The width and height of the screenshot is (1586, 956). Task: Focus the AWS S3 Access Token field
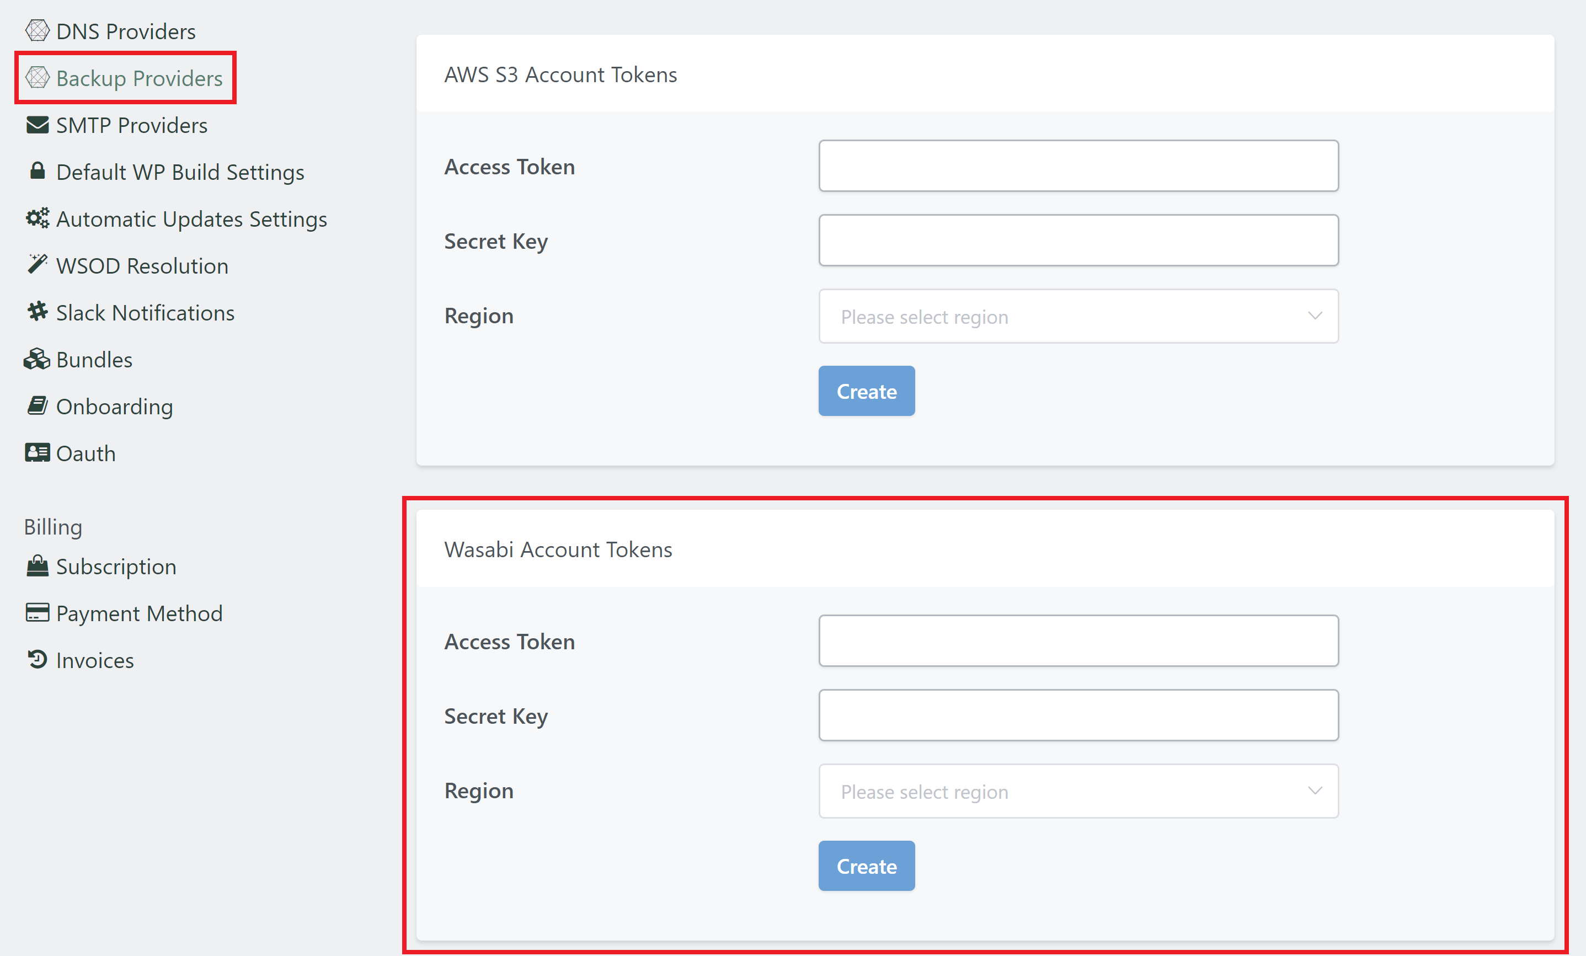[1078, 166]
